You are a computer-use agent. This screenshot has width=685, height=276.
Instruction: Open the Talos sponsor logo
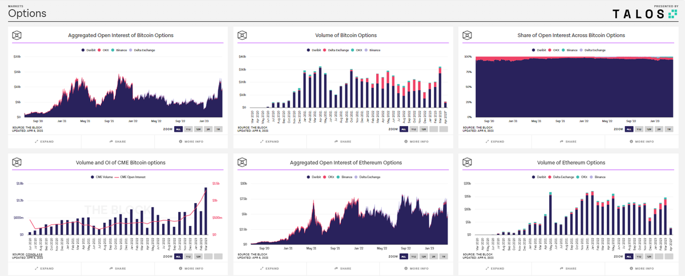(646, 14)
